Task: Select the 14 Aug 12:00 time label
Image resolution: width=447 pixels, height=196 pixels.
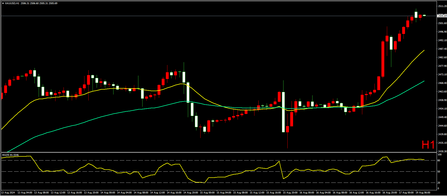Action: [x=158, y=193]
